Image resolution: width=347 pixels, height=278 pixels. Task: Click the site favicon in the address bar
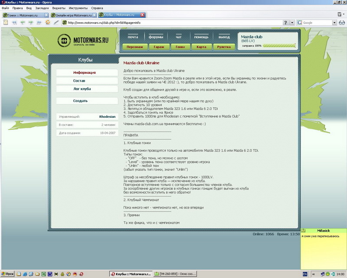64,23
